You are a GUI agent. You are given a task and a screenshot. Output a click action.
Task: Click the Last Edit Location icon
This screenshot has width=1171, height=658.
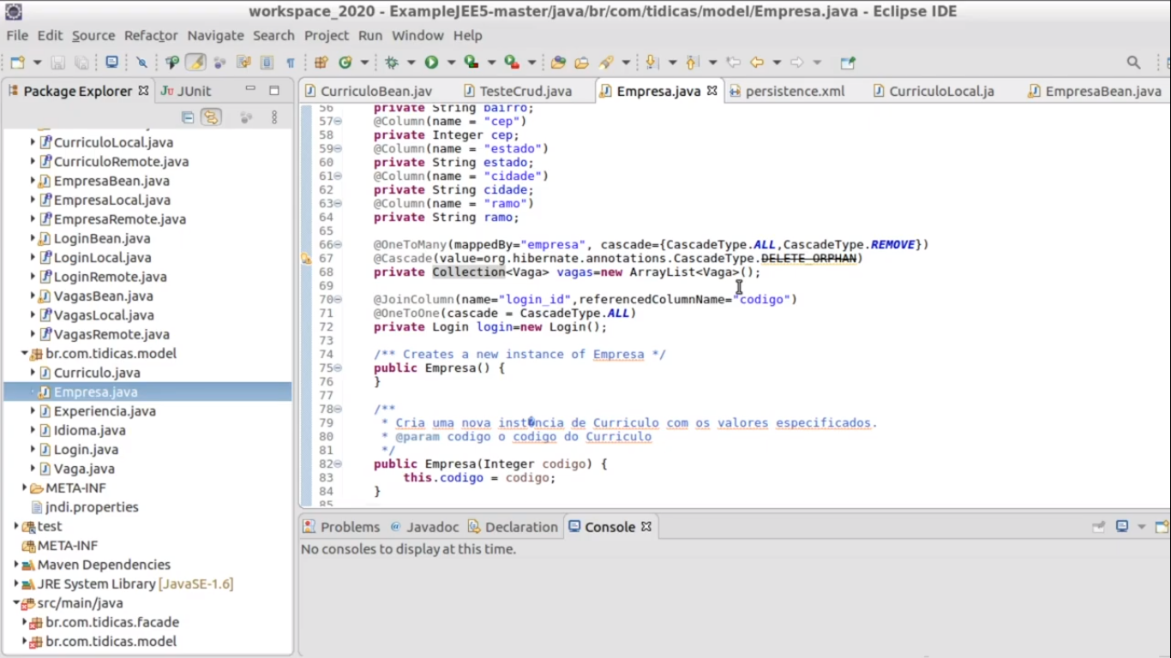(733, 63)
